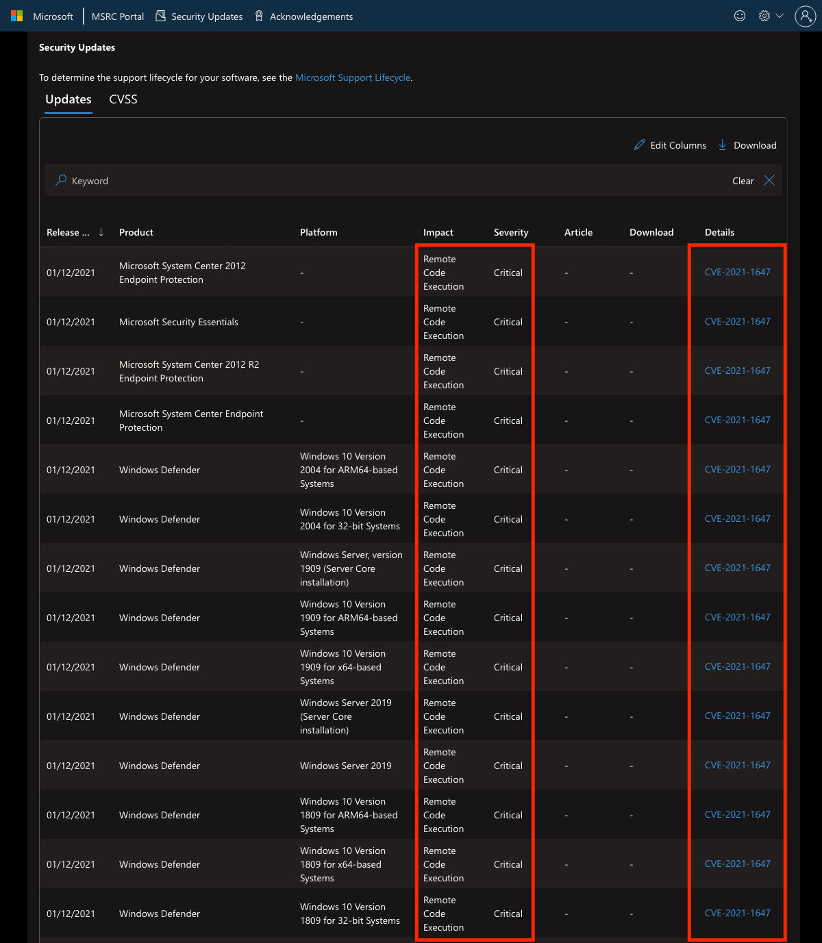Select 'Microsoft System Center Endpoint Protection' product cell

coord(191,420)
